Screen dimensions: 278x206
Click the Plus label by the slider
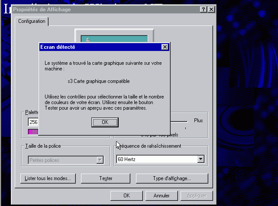(198, 120)
